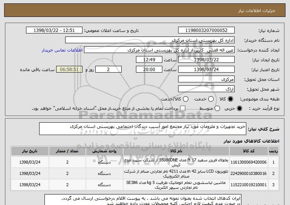
Task: Click the delivery city field اراک
Action: (206, 89)
